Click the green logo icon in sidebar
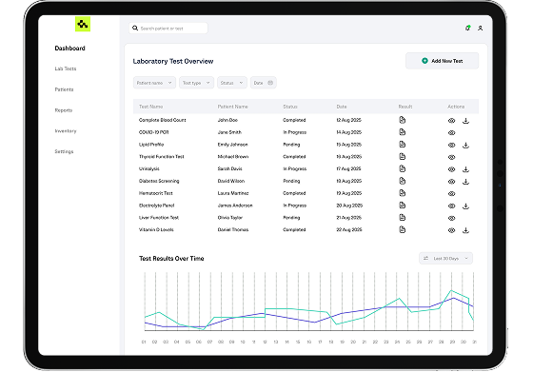533x372 pixels. (83, 24)
